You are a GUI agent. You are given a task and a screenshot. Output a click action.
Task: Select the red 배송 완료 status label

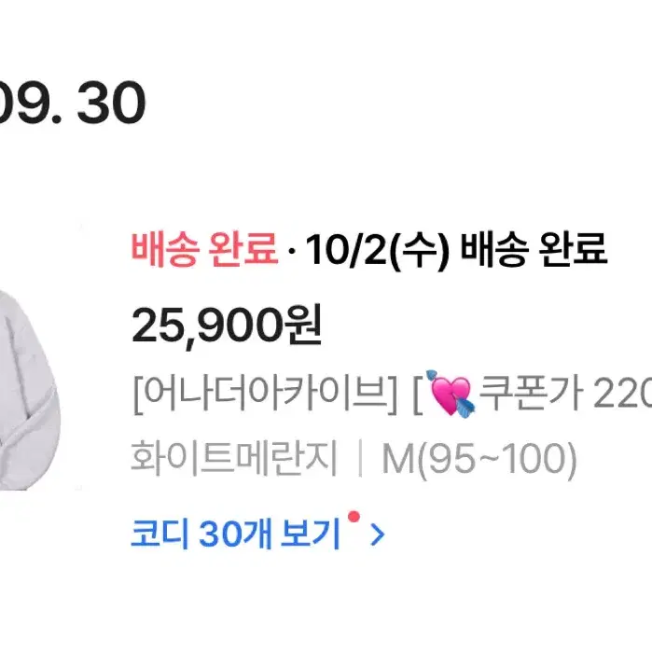pos(204,249)
